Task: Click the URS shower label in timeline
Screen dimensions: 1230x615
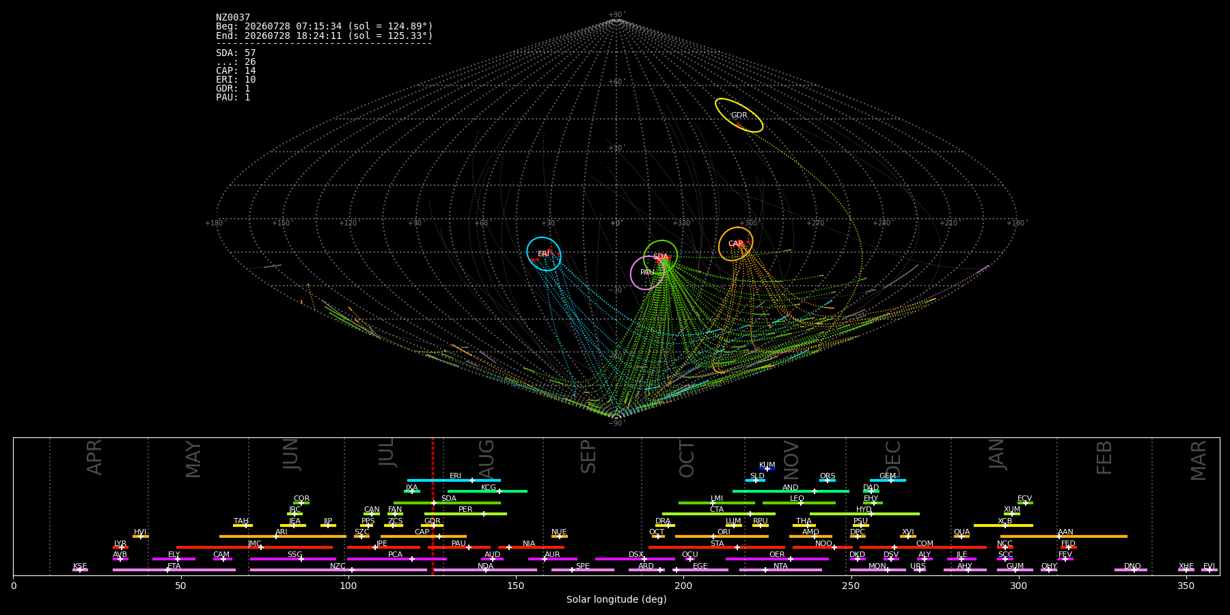Action: click(918, 566)
